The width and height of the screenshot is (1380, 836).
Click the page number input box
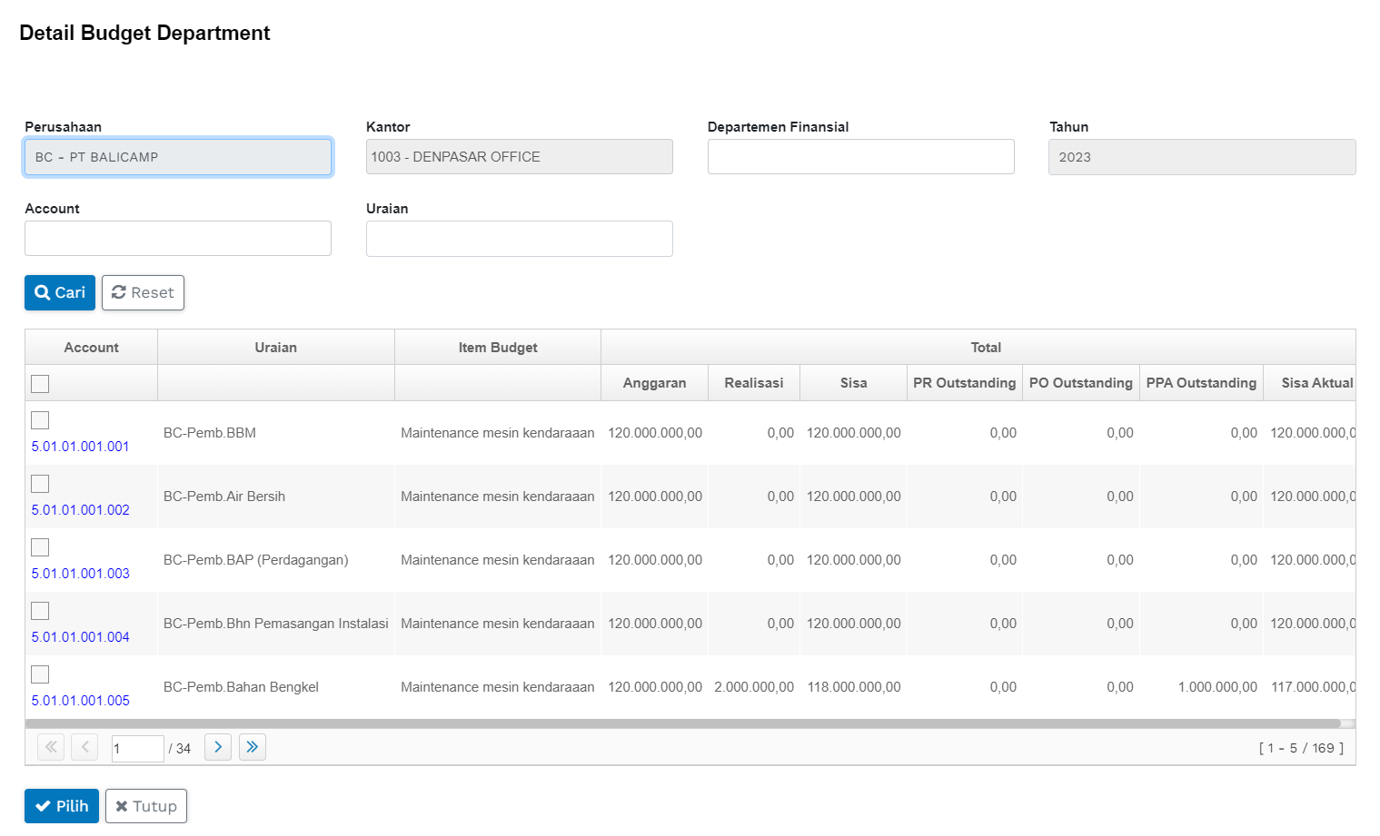tap(137, 749)
